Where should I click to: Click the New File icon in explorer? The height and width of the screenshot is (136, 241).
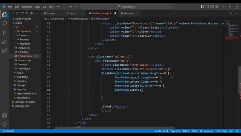pos(17,14)
